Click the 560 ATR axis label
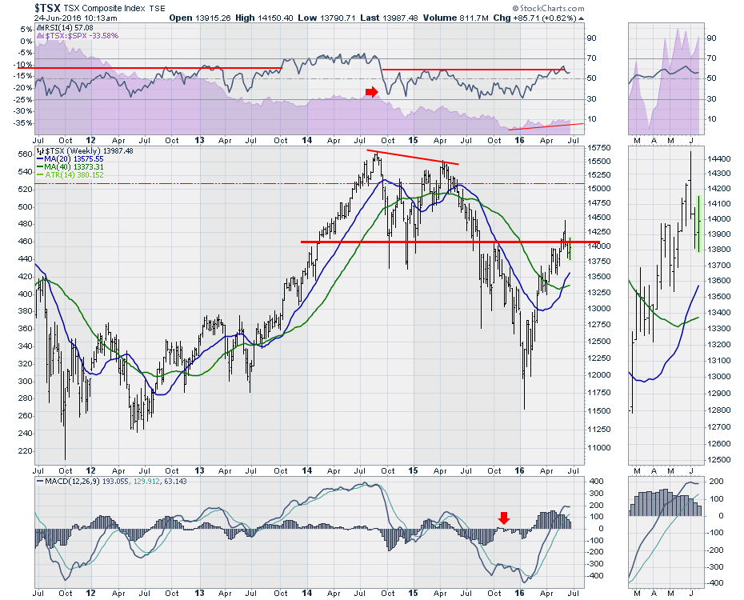 [25, 154]
